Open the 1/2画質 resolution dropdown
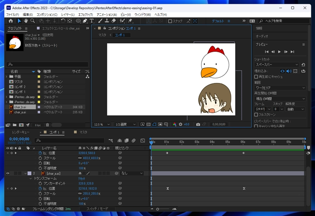The image size is (315, 216). [126, 124]
